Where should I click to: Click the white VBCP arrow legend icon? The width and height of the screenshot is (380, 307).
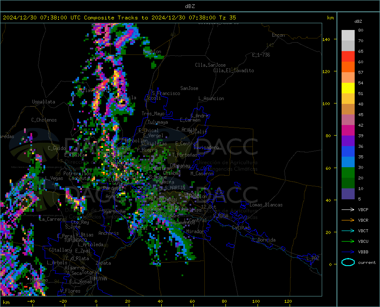click(348, 209)
